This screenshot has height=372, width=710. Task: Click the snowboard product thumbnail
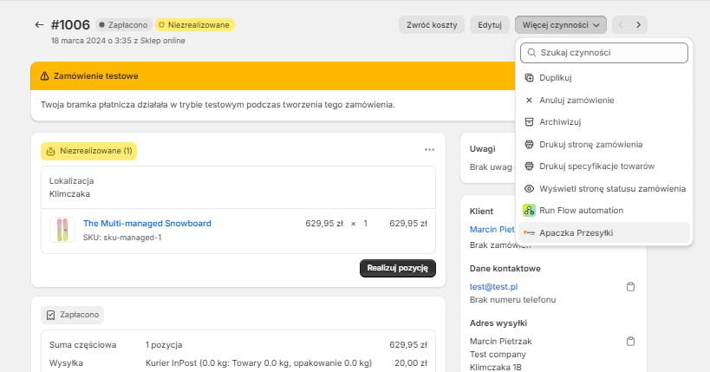pos(62,230)
